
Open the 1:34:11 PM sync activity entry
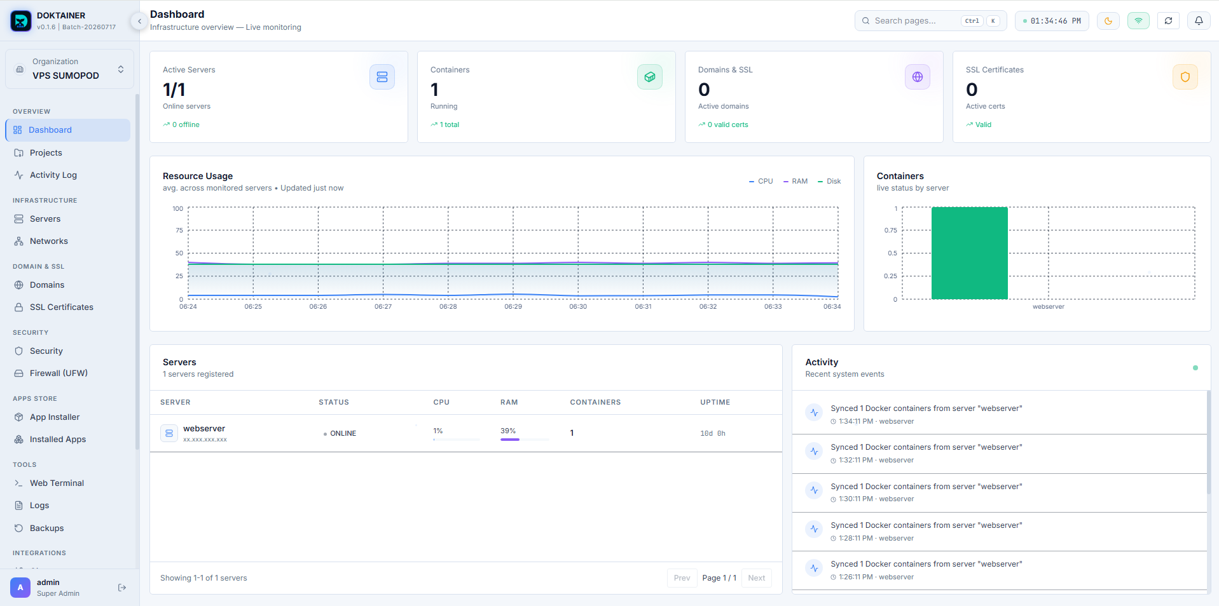click(x=1000, y=414)
